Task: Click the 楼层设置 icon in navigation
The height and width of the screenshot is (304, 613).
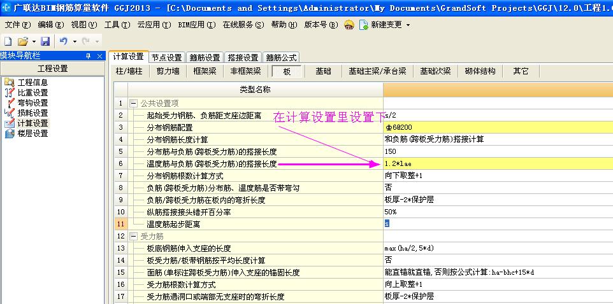Action: tap(9, 133)
